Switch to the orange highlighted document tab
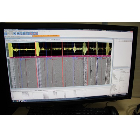The height and width of the screenshot is (140, 140). (x=46, y=36)
